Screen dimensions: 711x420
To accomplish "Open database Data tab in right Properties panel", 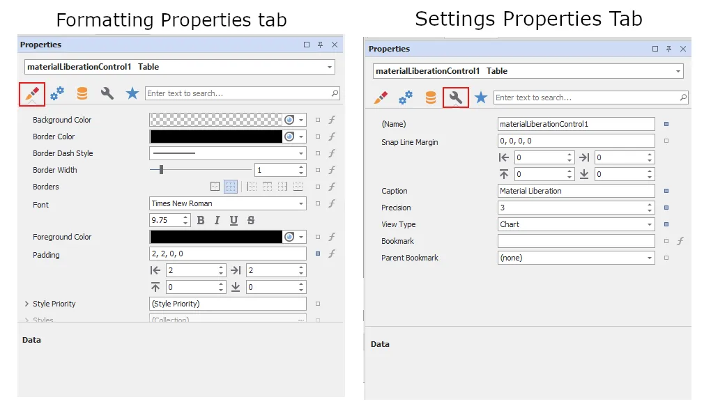I will pyautogui.click(x=431, y=98).
